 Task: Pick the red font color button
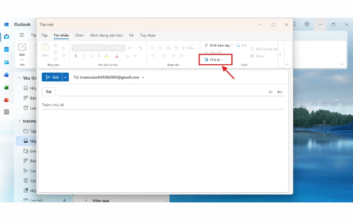point(116,56)
